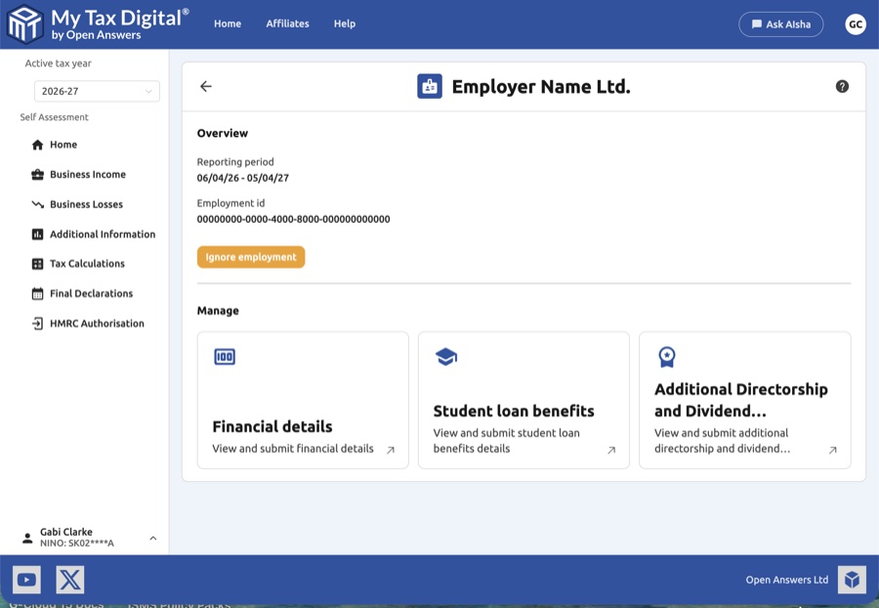Open the help question mark icon
The image size is (879, 608).
(842, 86)
